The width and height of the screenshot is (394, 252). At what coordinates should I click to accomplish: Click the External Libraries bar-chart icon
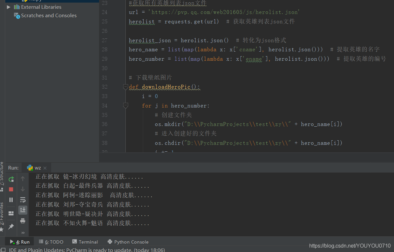(17, 7)
